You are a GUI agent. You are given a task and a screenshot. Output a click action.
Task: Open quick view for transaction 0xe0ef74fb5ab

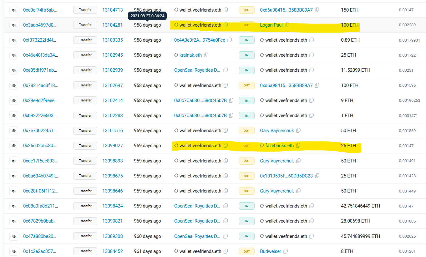pos(14,10)
